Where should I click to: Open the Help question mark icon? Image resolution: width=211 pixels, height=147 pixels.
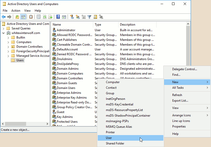coord(58,17)
